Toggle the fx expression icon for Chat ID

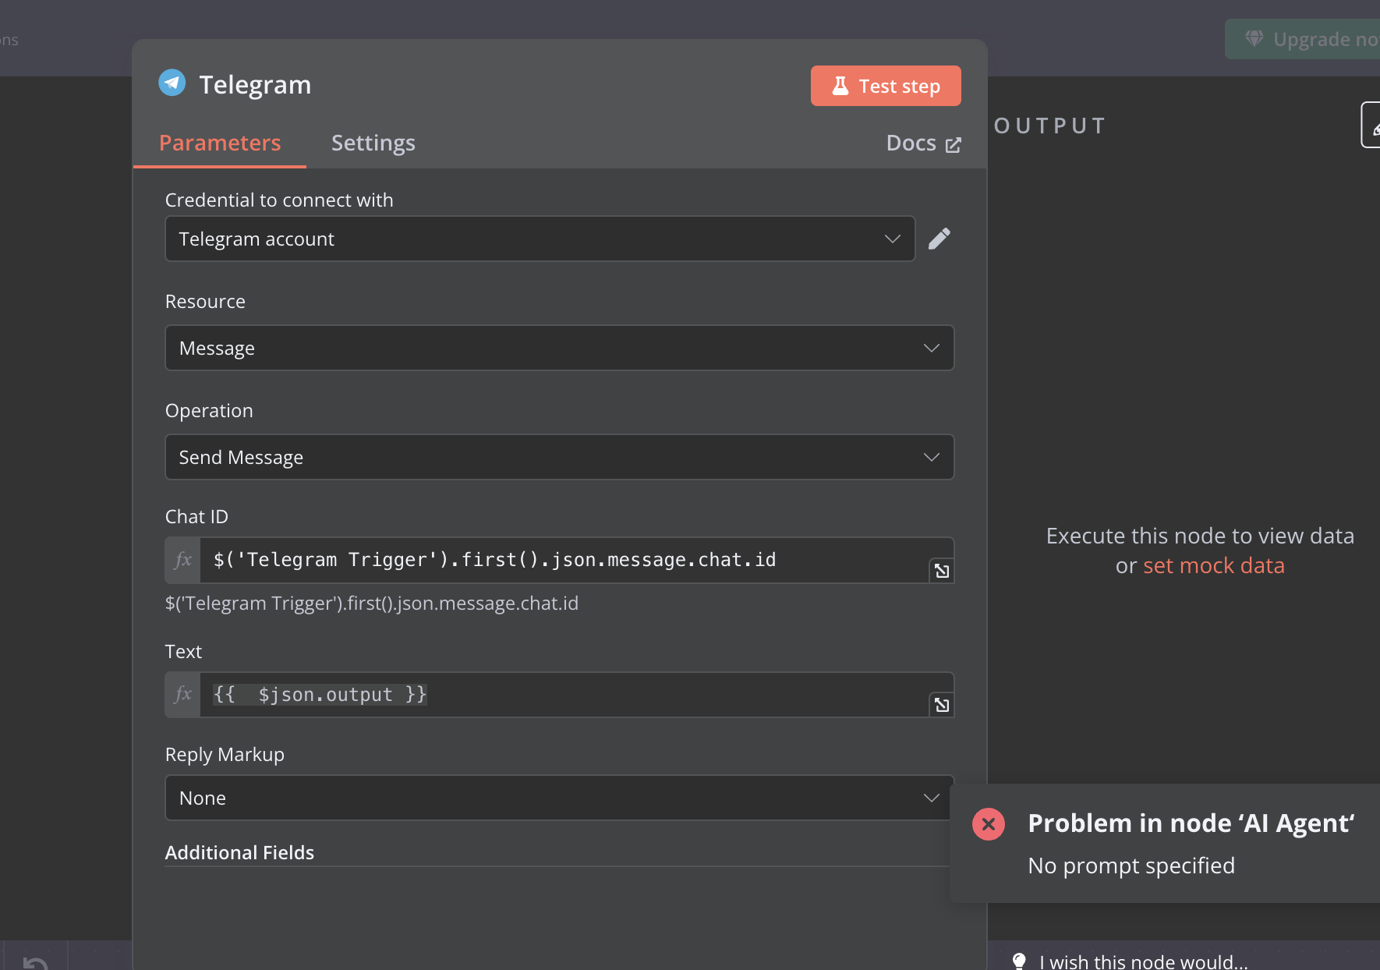pyautogui.click(x=183, y=560)
